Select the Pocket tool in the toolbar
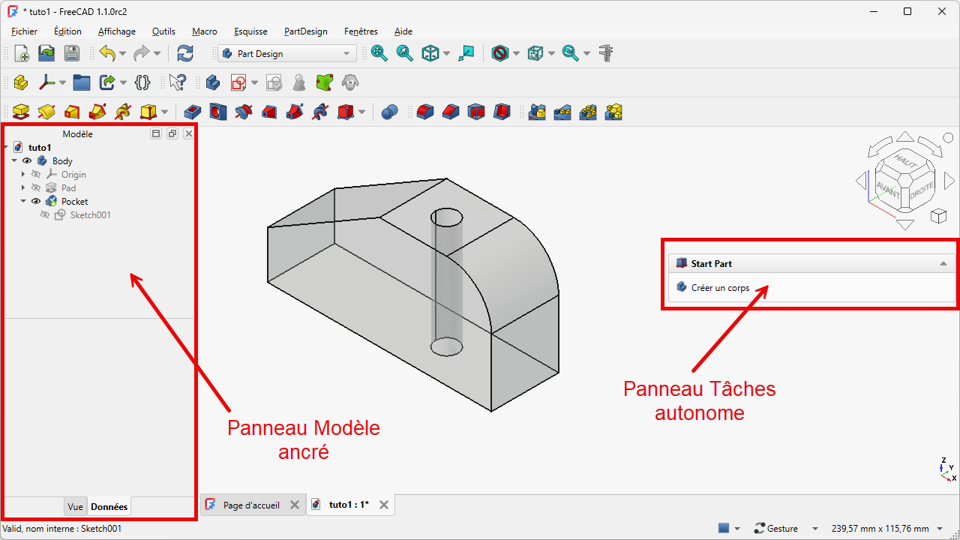The image size is (960, 540). coord(193,112)
